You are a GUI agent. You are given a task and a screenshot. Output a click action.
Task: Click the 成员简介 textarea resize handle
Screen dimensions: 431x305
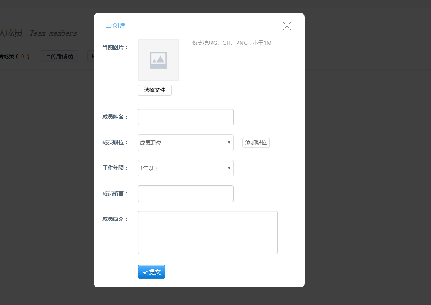pyautogui.click(x=275, y=252)
